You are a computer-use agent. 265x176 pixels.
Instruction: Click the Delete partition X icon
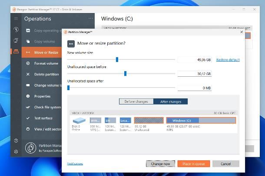tap(28, 74)
